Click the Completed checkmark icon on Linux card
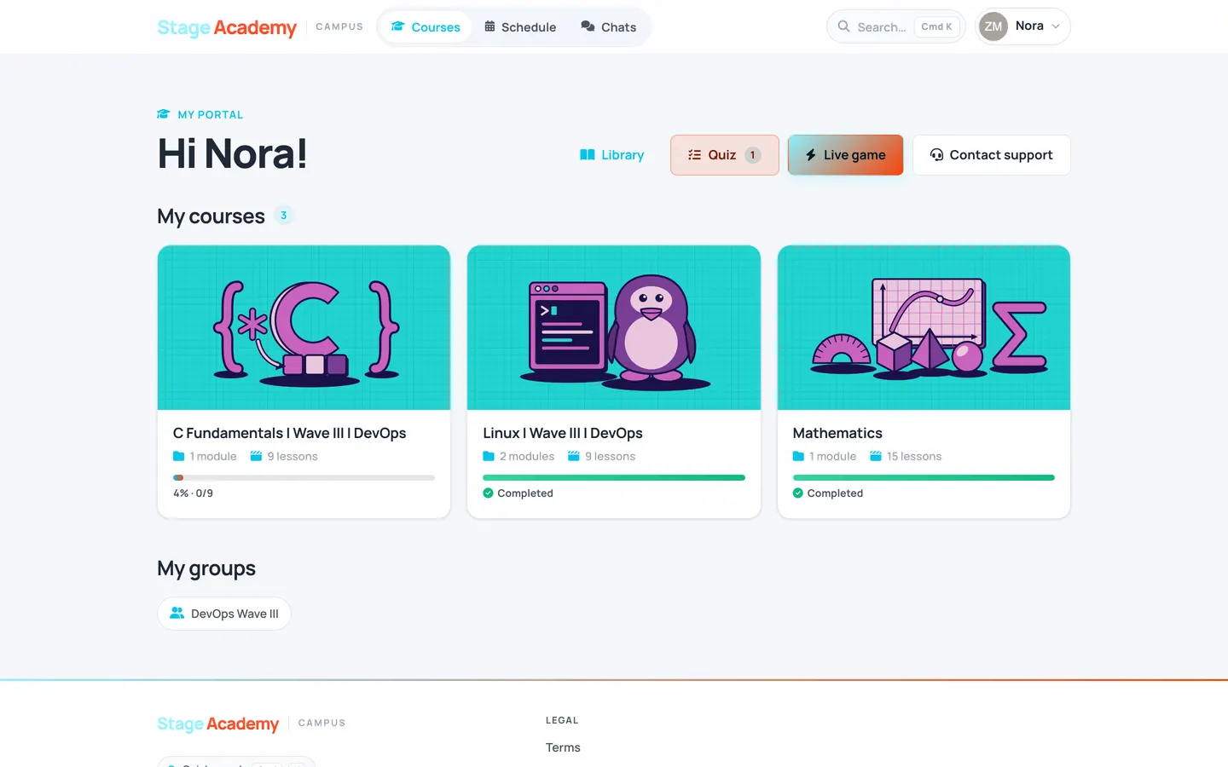 coord(488,493)
